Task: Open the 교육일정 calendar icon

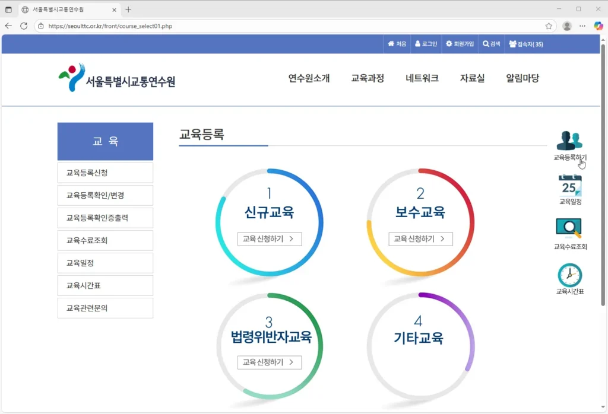Action: 570,186
